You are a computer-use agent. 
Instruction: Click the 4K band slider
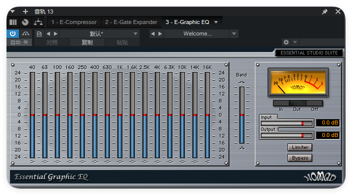point(157,115)
